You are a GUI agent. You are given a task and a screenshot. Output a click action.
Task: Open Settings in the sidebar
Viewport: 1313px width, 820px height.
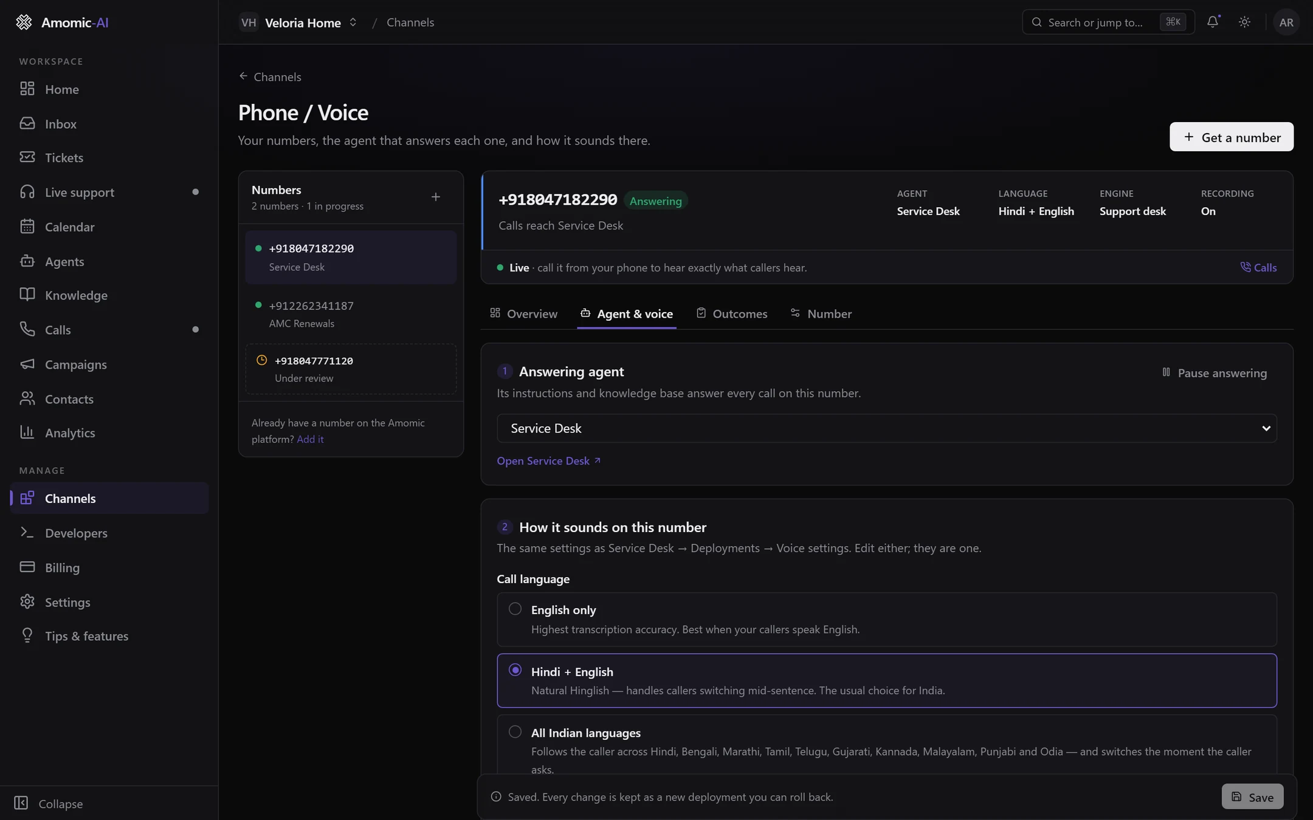coord(109,603)
